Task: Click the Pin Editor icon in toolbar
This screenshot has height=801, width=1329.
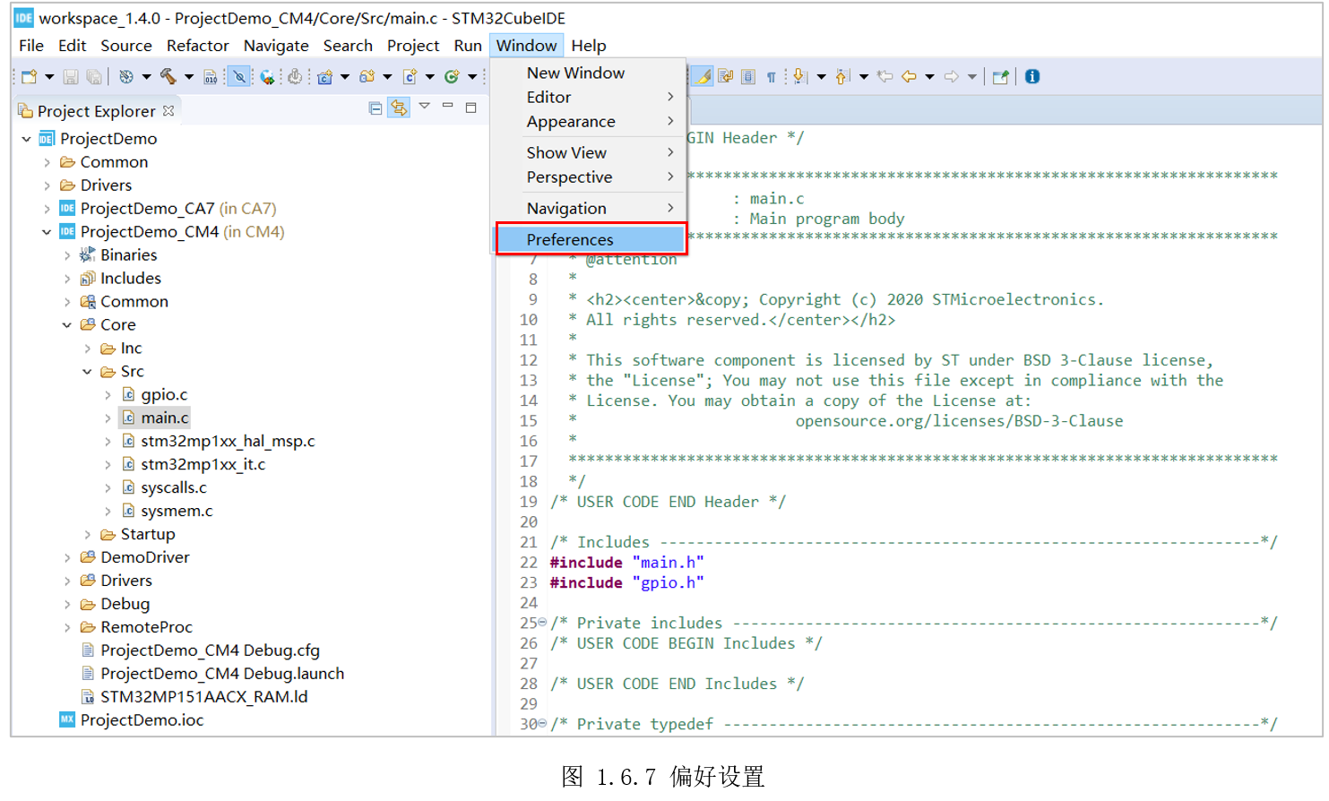Action: click(x=1000, y=77)
